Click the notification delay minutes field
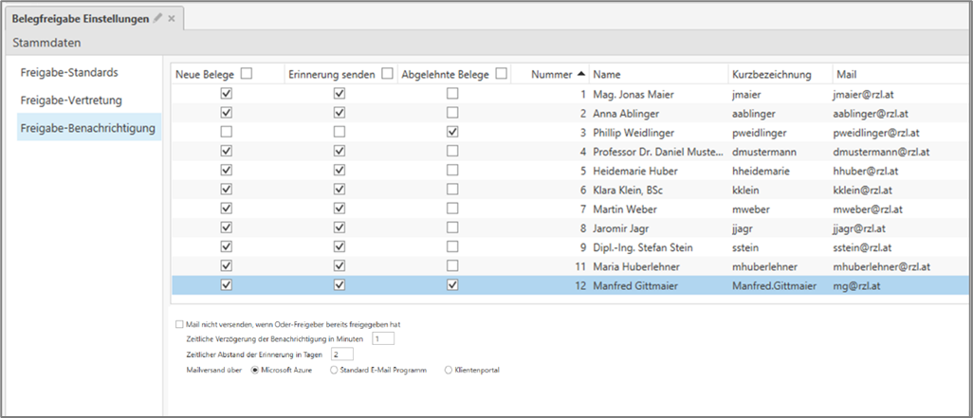973x418 pixels. (x=382, y=338)
